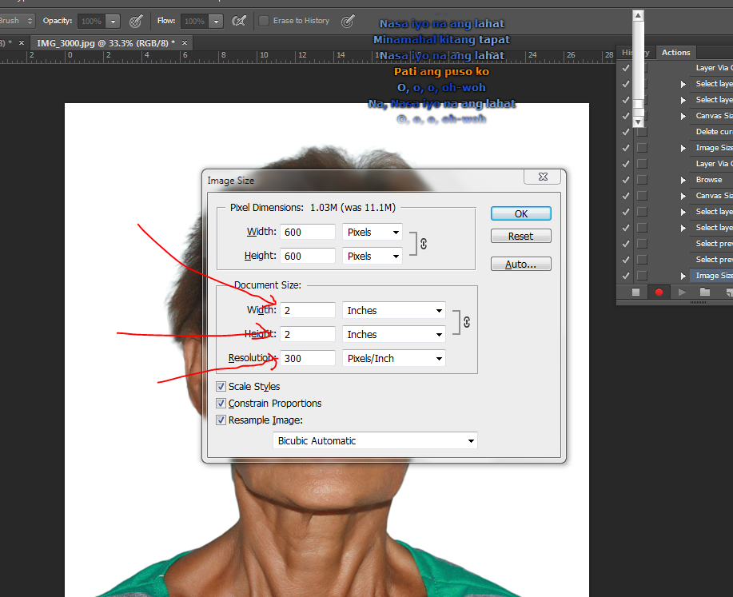Image resolution: width=733 pixels, height=597 pixels.
Task: Switch to the Actions tab
Action: point(675,53)
